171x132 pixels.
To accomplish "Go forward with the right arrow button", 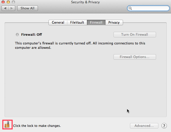I will [x=12, y=8].
